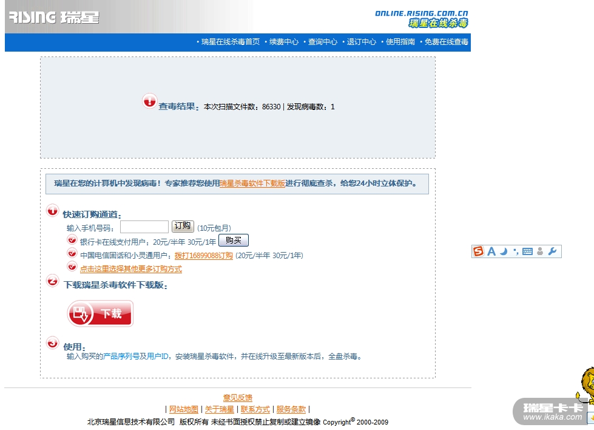Viewport: 594px width, 430px height.
Task: Open the 网站地图 footer link
Action: coord(184,409)
